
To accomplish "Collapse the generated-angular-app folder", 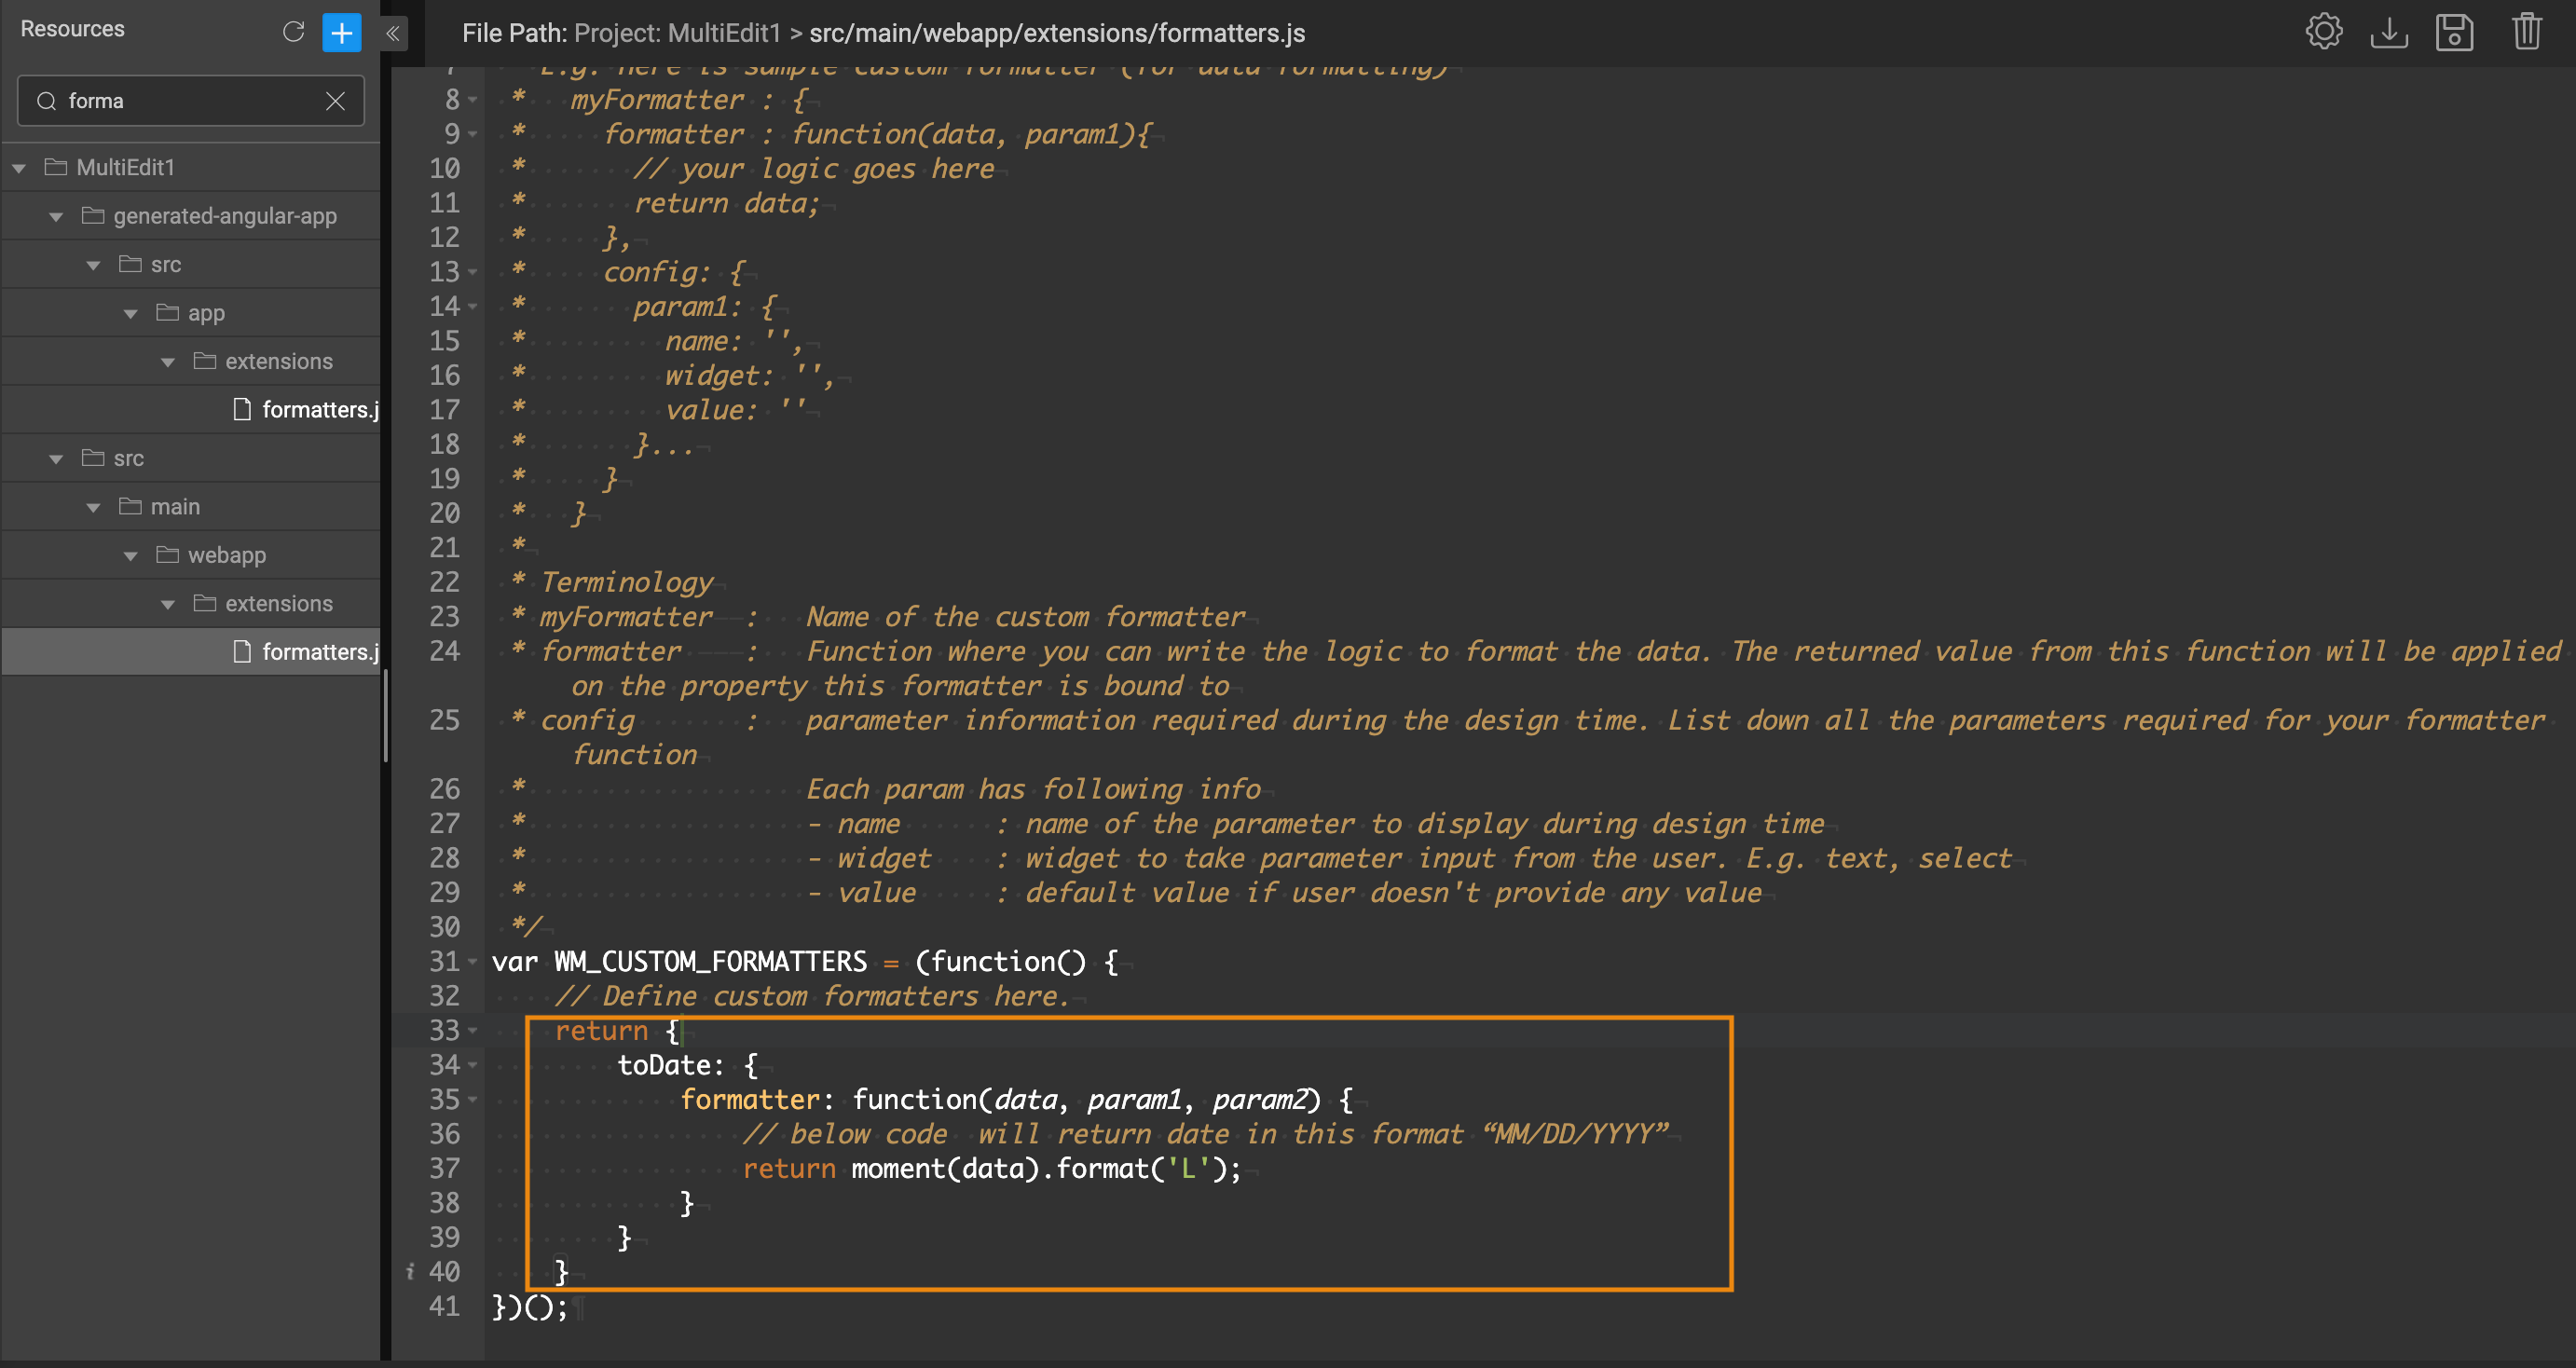I will 56,216.
